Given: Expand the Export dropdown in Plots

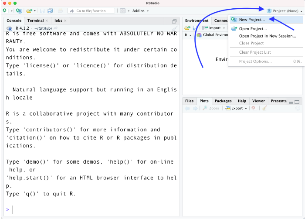Looking at the screenshot, I should pos(237,108).
